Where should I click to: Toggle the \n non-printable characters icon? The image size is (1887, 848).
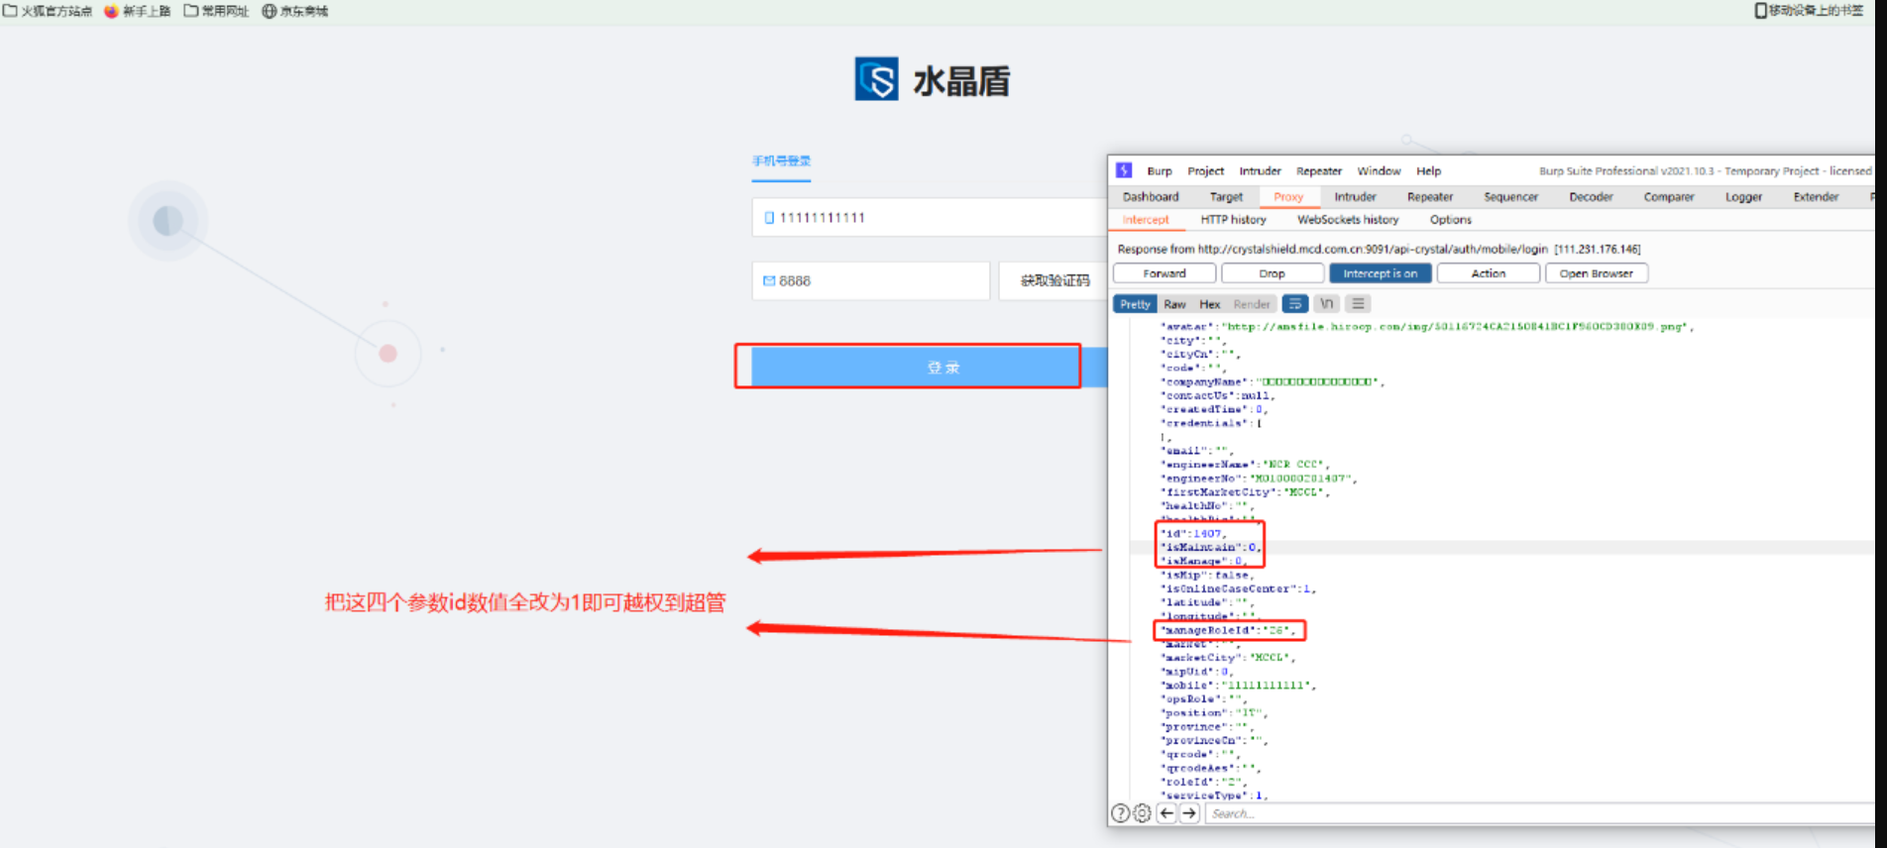1326,304
